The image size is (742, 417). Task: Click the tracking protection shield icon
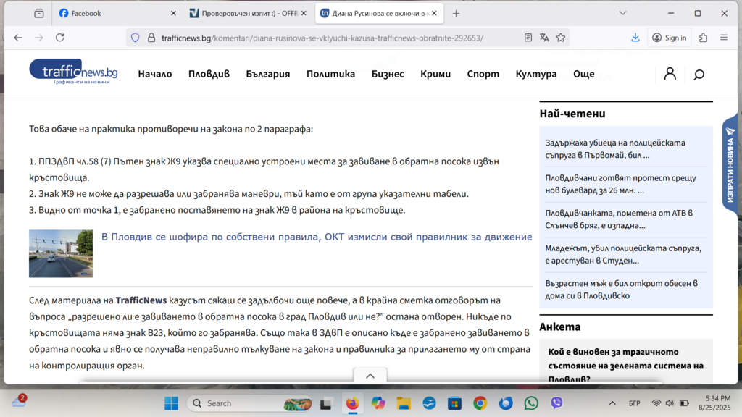pyautogui.click(x=136, y=38)
